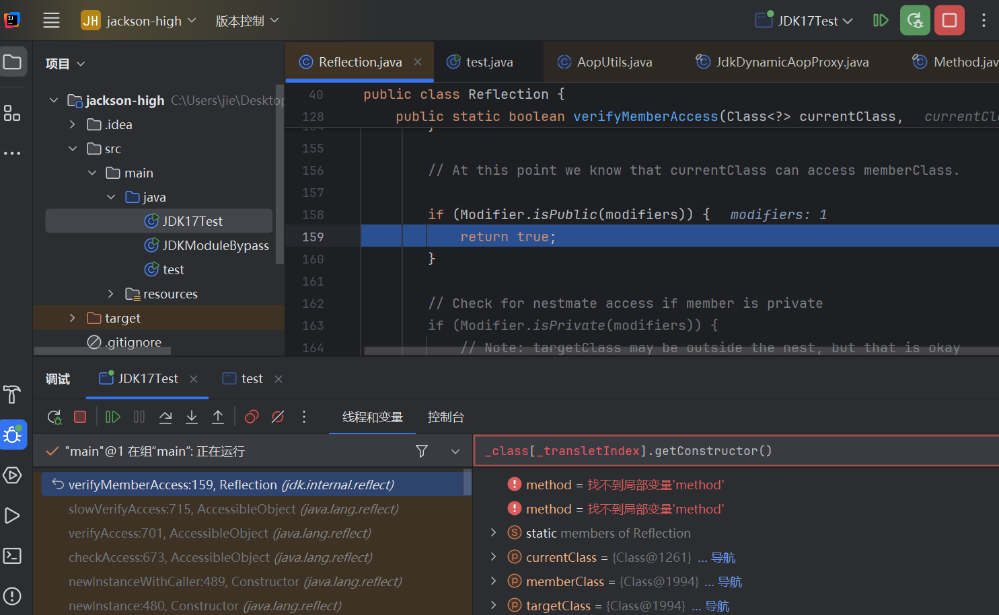Mute breakpoints in debug toolbar
The image size is (999, 615).
click(278, 417)
